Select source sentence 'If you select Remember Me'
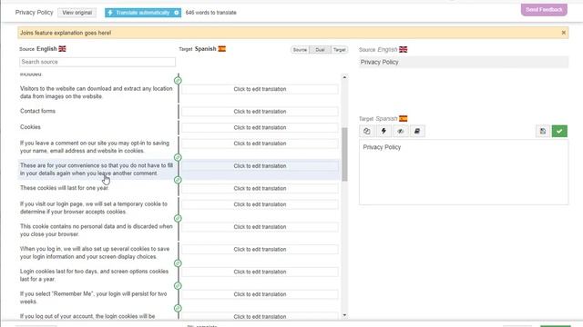The height and width of the screenshot is (327, 583). (x=93, y=298)
